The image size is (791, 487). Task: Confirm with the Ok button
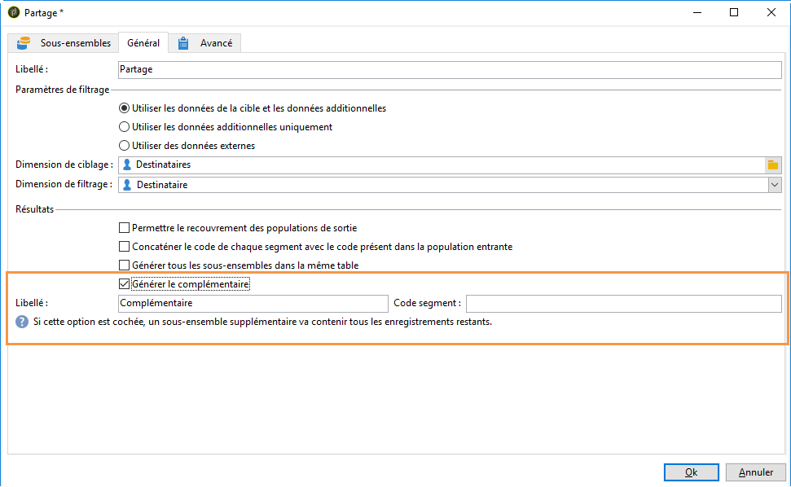coord(691,472)
